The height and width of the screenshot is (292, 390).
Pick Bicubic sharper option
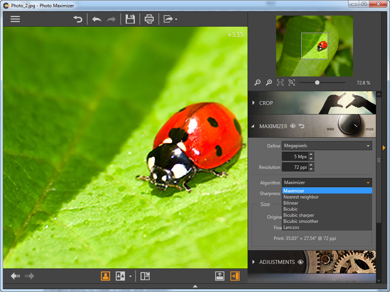327,215
